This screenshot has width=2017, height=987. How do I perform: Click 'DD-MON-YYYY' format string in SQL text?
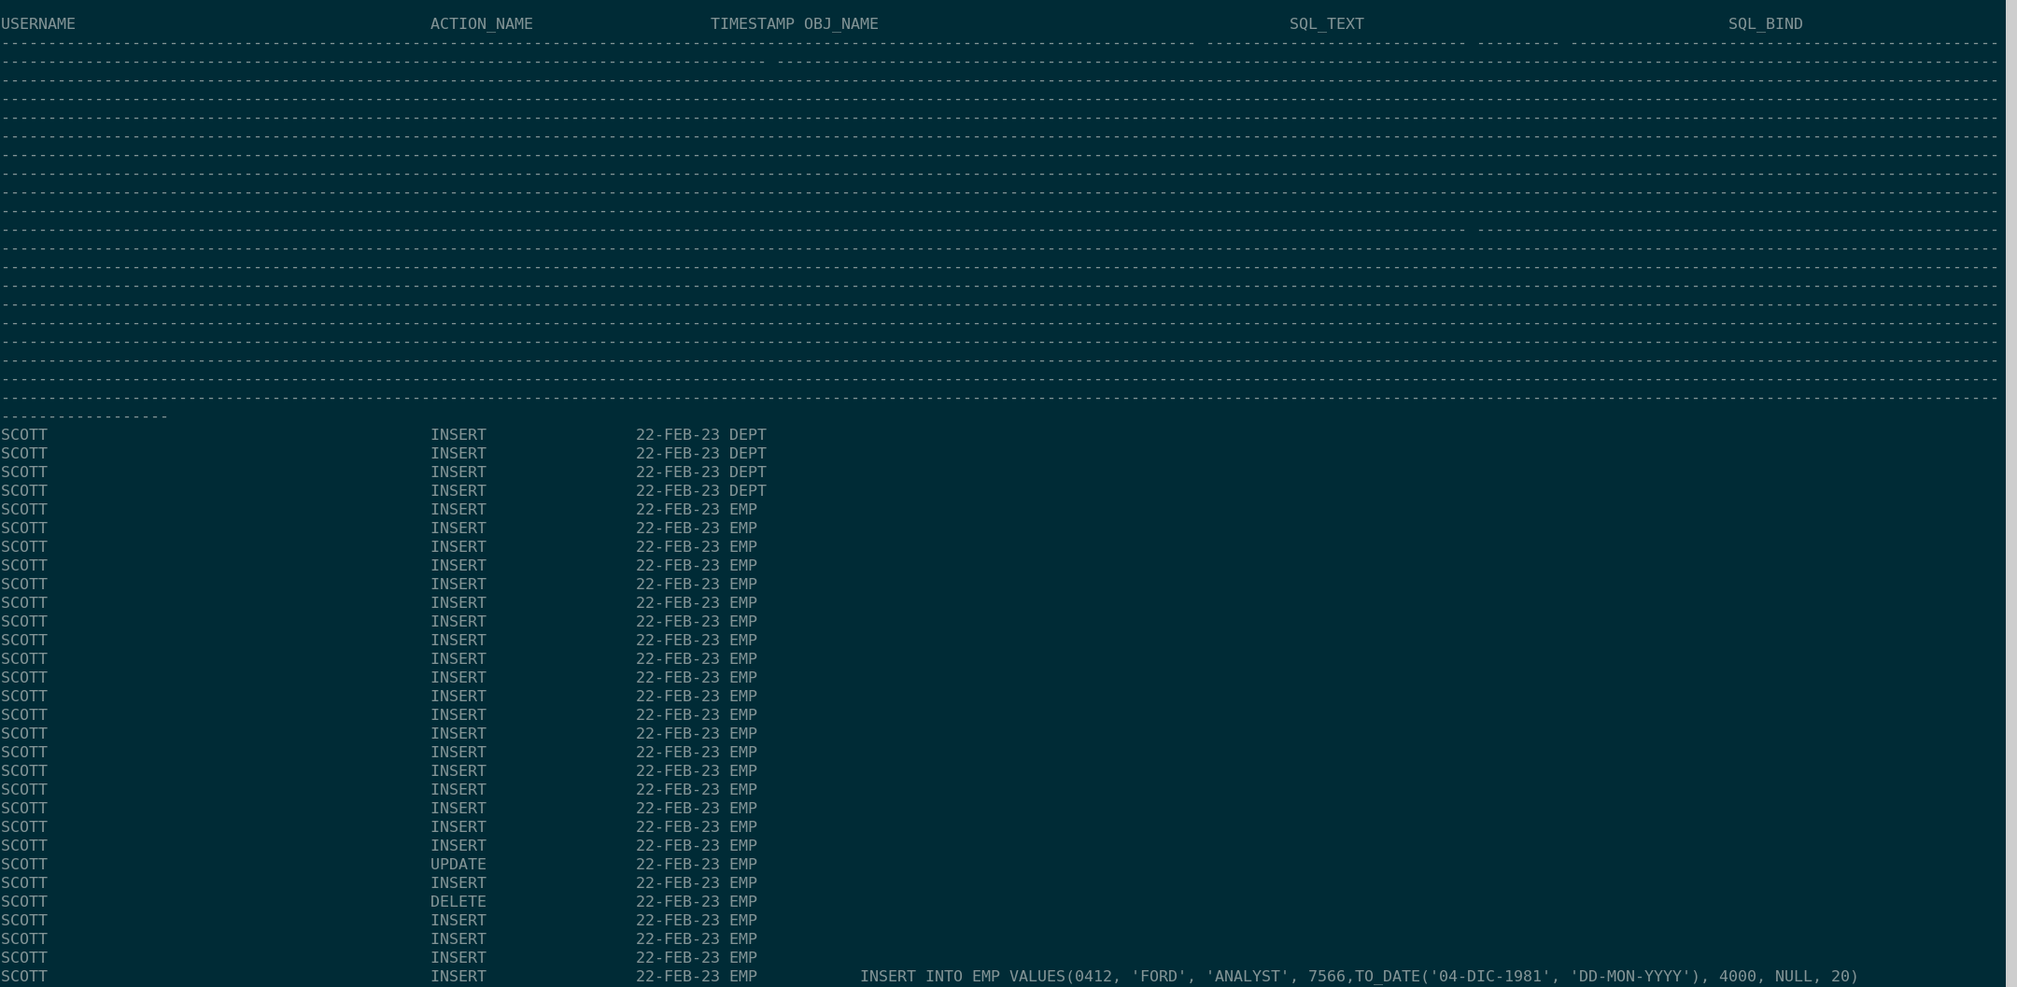[1634, 976]
